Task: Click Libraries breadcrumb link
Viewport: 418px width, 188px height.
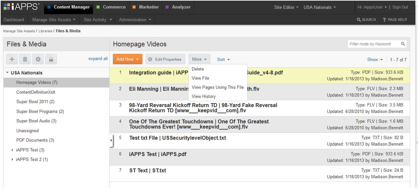Action: tap(45, 31)
